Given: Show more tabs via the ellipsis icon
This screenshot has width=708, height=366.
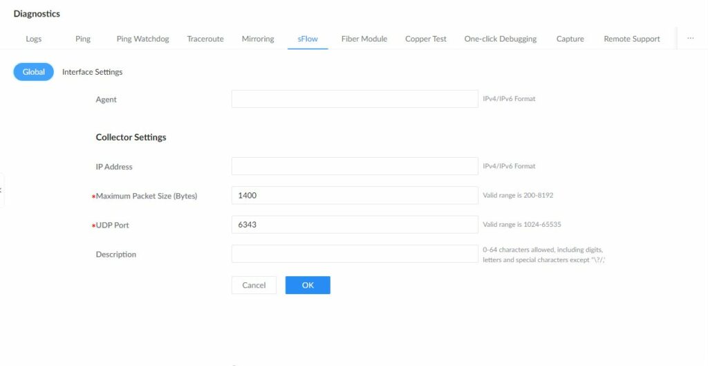Looking at the screenshot, I should tap(691, 39).
